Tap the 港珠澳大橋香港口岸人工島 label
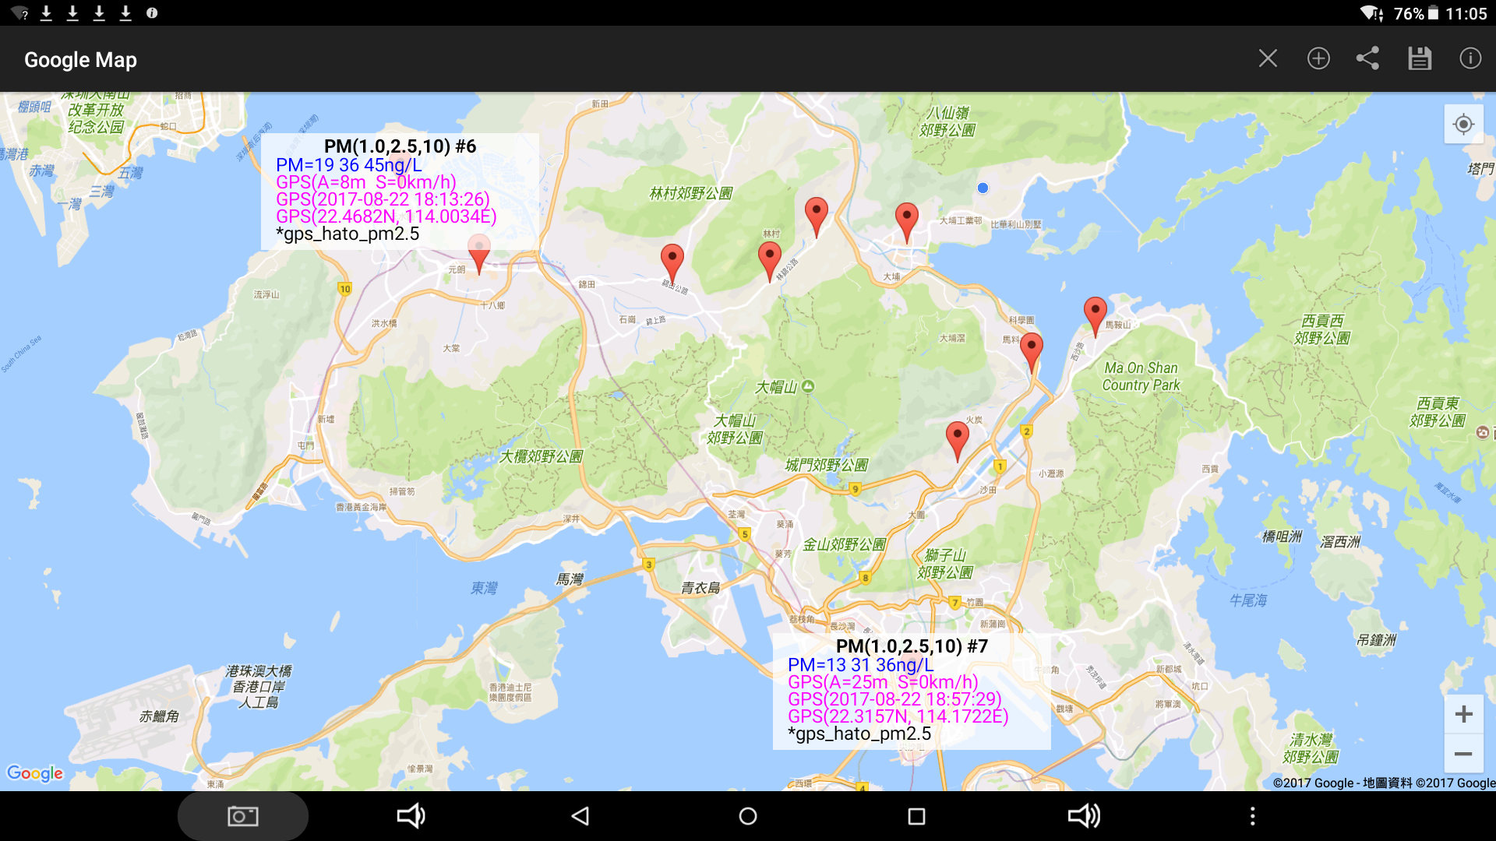 coord(259,687)
